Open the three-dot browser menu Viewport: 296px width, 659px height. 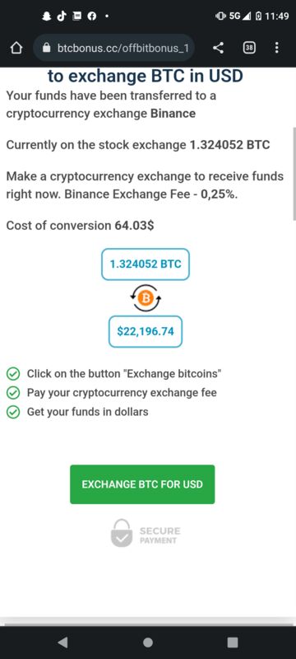click(x=276, y=48)
